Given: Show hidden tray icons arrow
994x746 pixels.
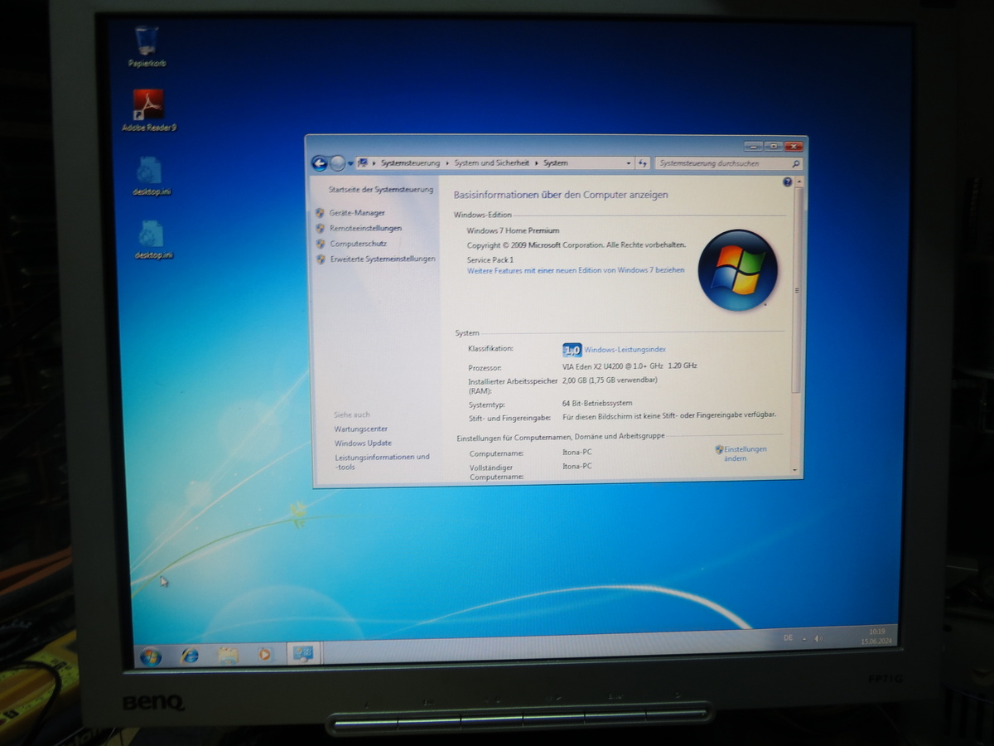Looking at the screenshot, I should tap(804, 637).
